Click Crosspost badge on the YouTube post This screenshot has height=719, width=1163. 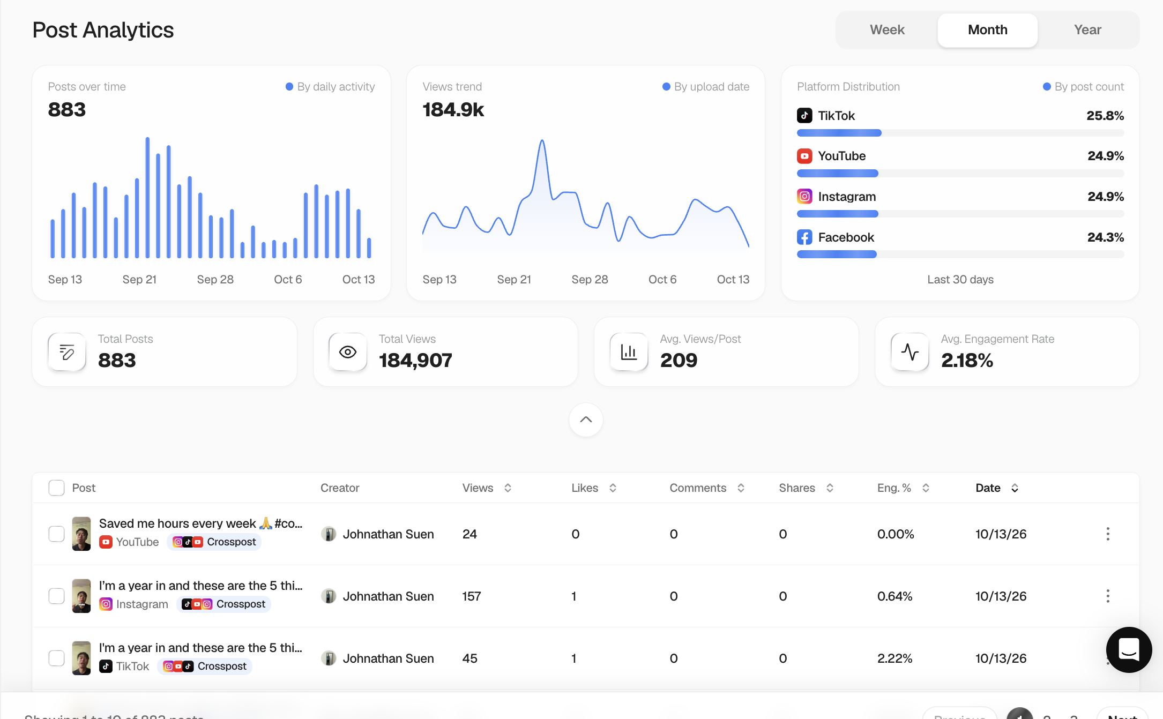(x=214, y=542)
